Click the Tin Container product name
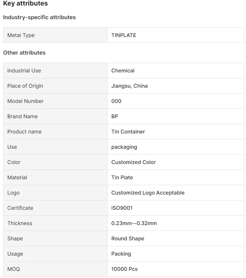 (128, 132)
